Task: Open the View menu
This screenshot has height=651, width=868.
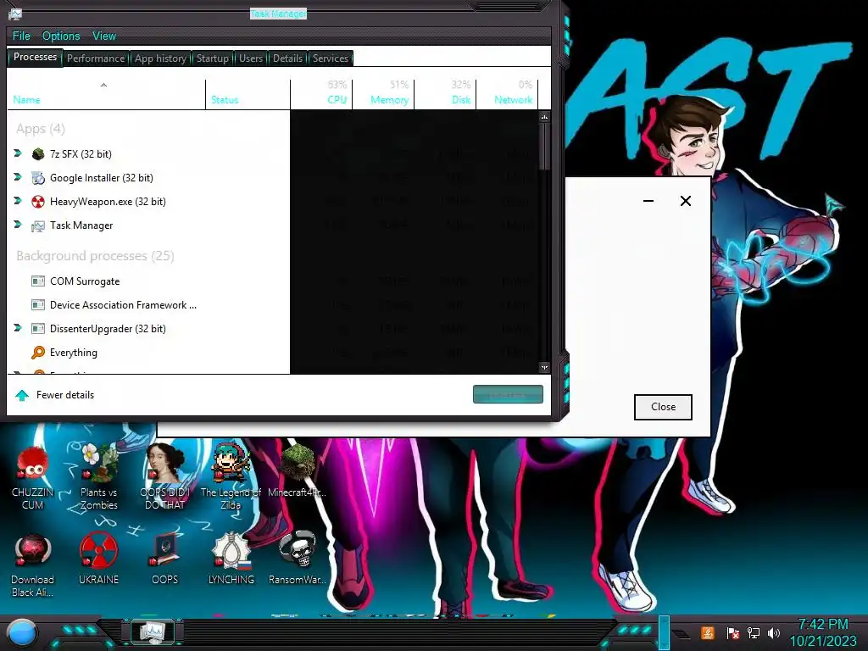Action: (x=104, y=36)
